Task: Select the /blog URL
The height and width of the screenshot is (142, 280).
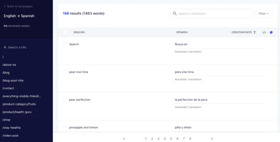Action: tap(6, 72)
